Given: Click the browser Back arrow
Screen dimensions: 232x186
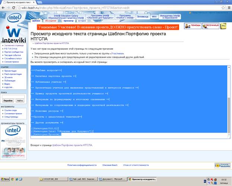Looking at the screenshot, I should click(3, 8).
